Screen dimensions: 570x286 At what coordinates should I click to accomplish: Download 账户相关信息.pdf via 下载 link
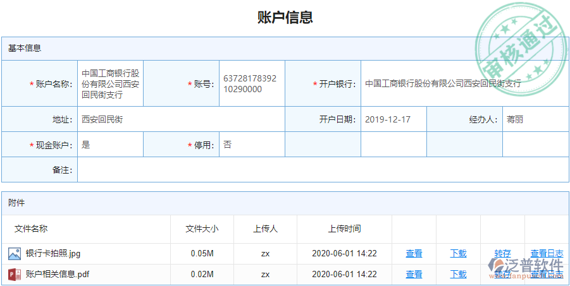(458, 274)
